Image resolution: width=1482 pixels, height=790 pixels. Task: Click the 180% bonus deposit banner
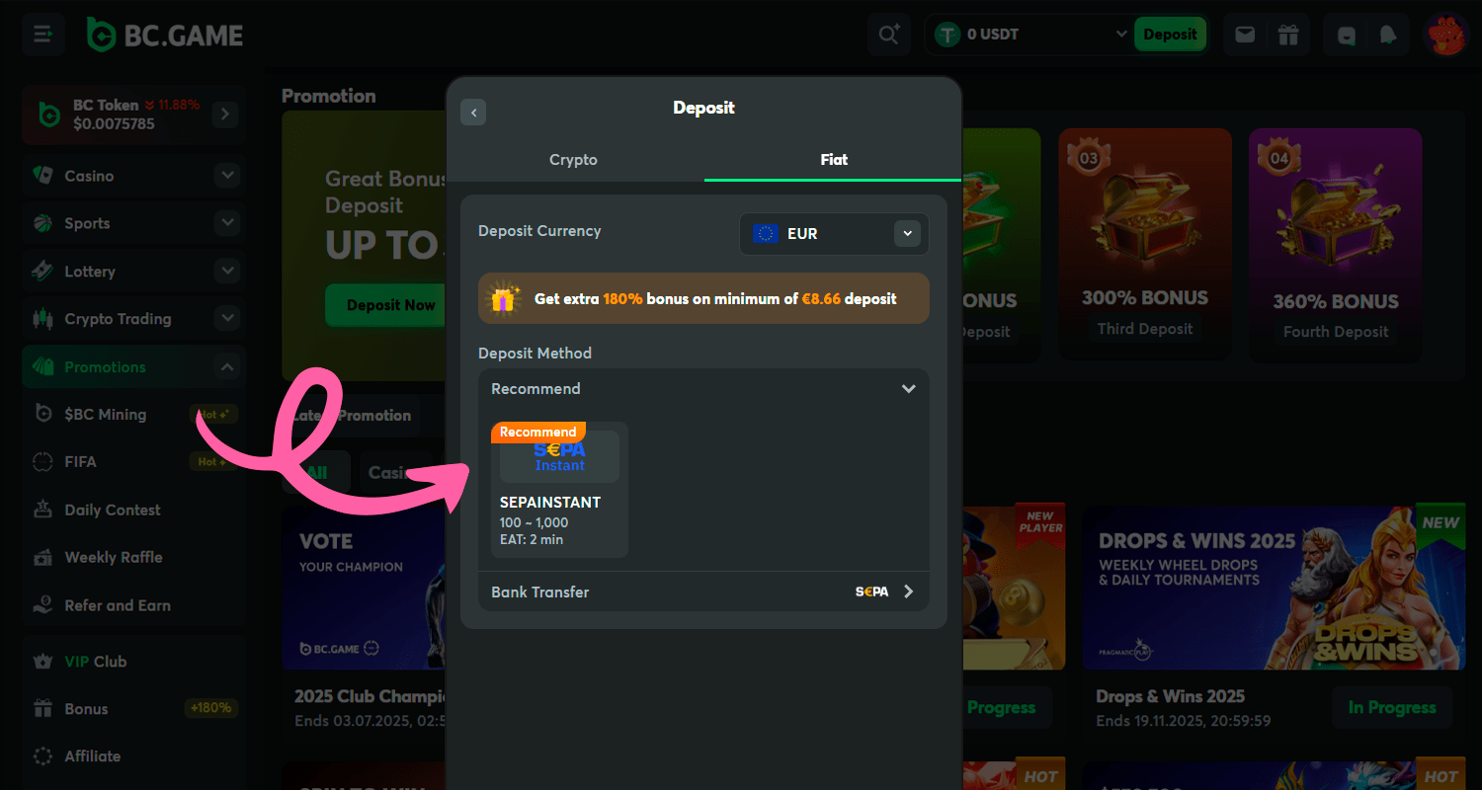click(x=703, y=298)
